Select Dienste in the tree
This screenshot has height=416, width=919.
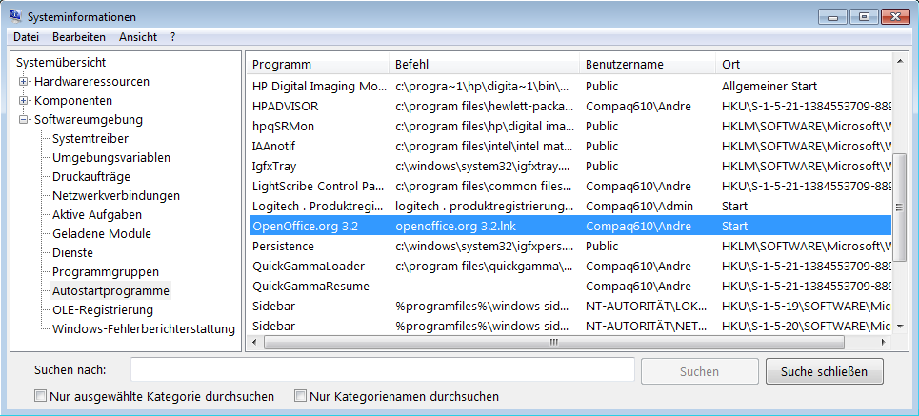pyautogui.click(x=72, y=253)
